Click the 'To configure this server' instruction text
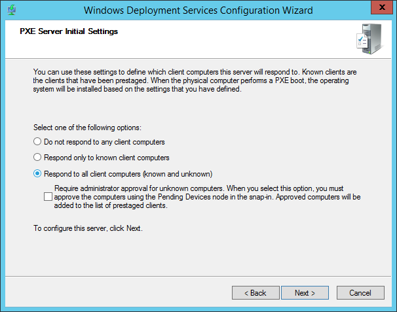 click(87, 229)
